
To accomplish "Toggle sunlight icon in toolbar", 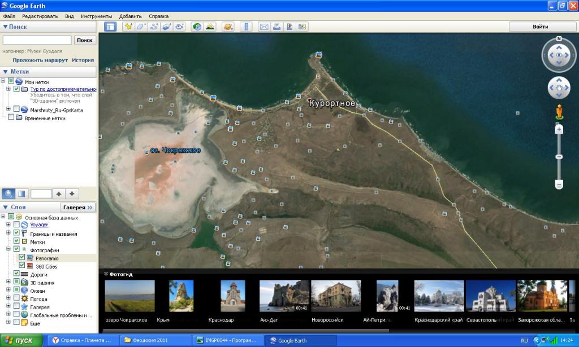I will (210, 27).
